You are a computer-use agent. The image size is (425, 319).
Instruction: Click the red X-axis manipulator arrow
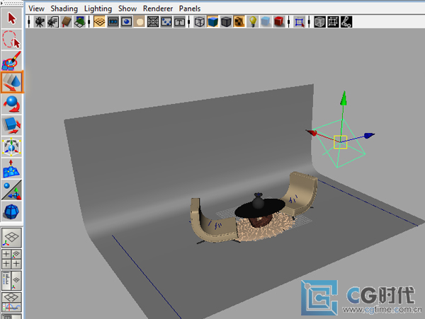311,132
